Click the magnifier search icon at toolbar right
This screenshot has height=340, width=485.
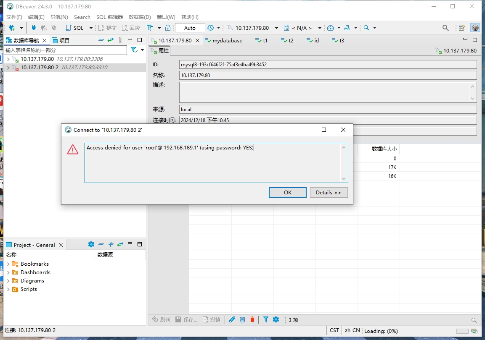[445, 28]
